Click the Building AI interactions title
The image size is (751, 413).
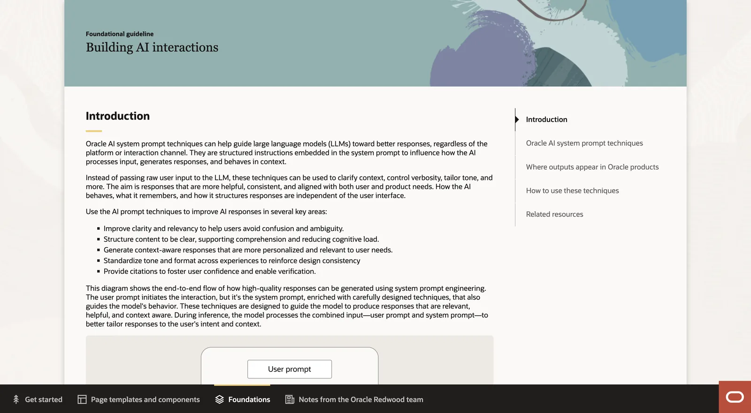[152, 47]
